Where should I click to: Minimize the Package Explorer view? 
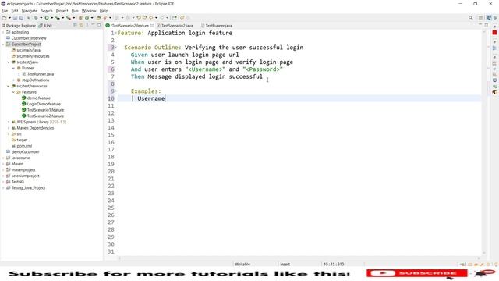coord(93,25)
